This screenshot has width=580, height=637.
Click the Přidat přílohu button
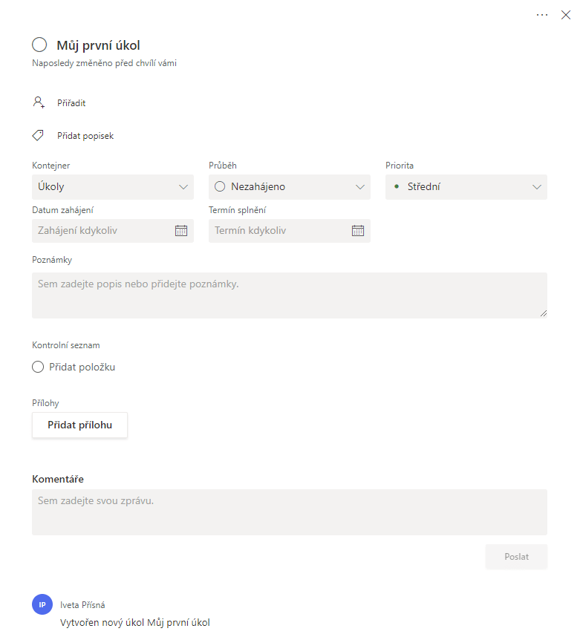pyautogui.click(x=79, y=425)
